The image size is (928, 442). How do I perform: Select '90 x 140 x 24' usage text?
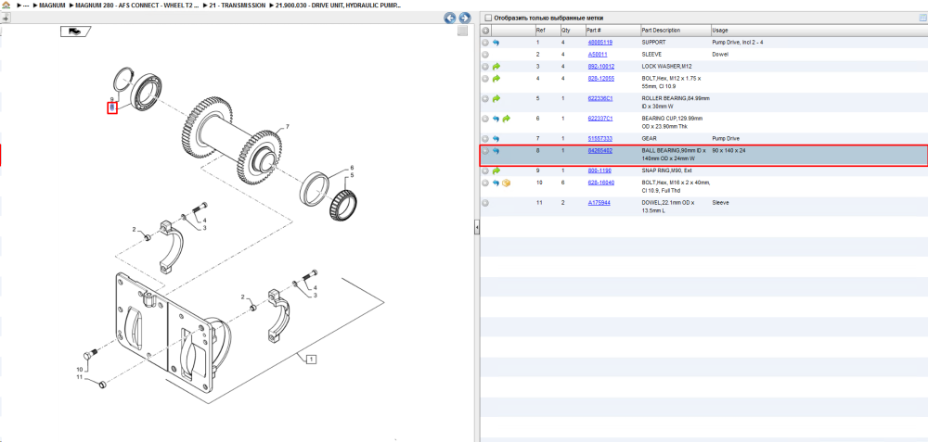tap(728, 151)
